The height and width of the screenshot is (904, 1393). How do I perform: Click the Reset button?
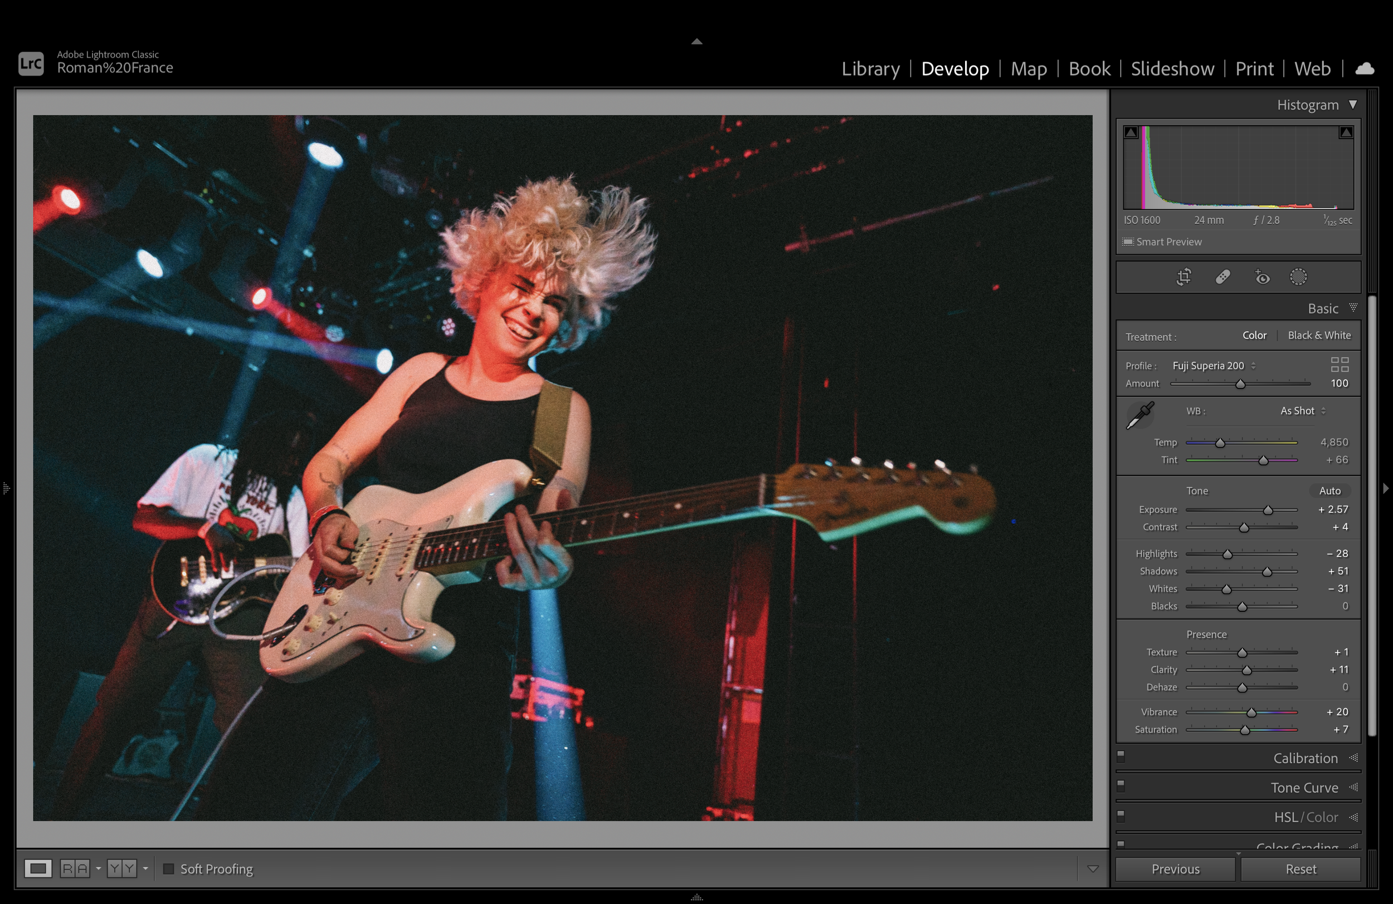click(1300, 869)
